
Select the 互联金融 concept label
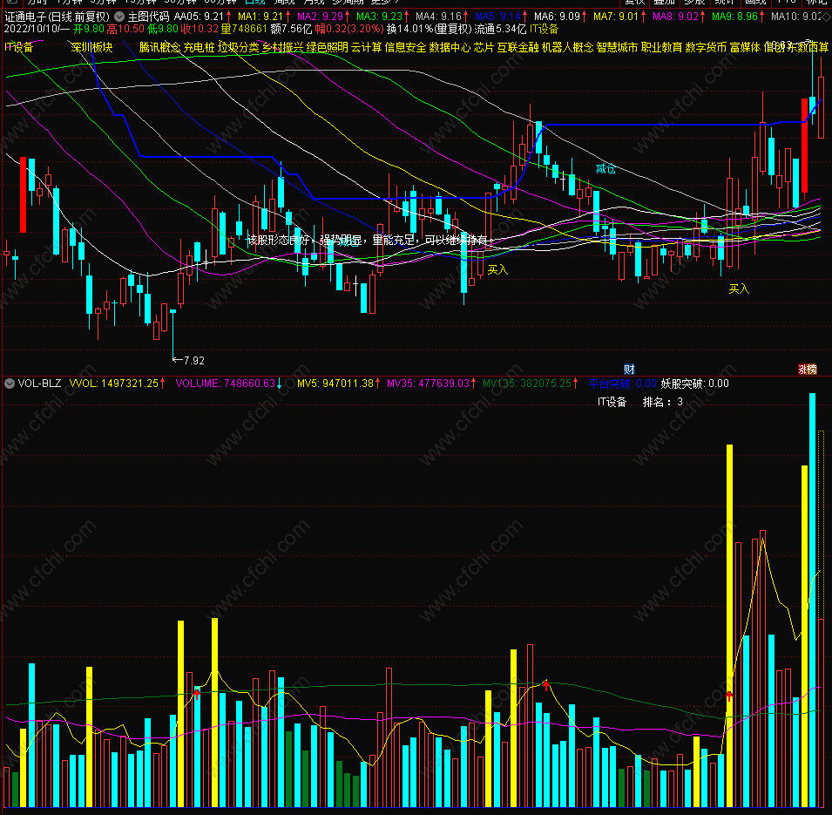click(517, 48)
